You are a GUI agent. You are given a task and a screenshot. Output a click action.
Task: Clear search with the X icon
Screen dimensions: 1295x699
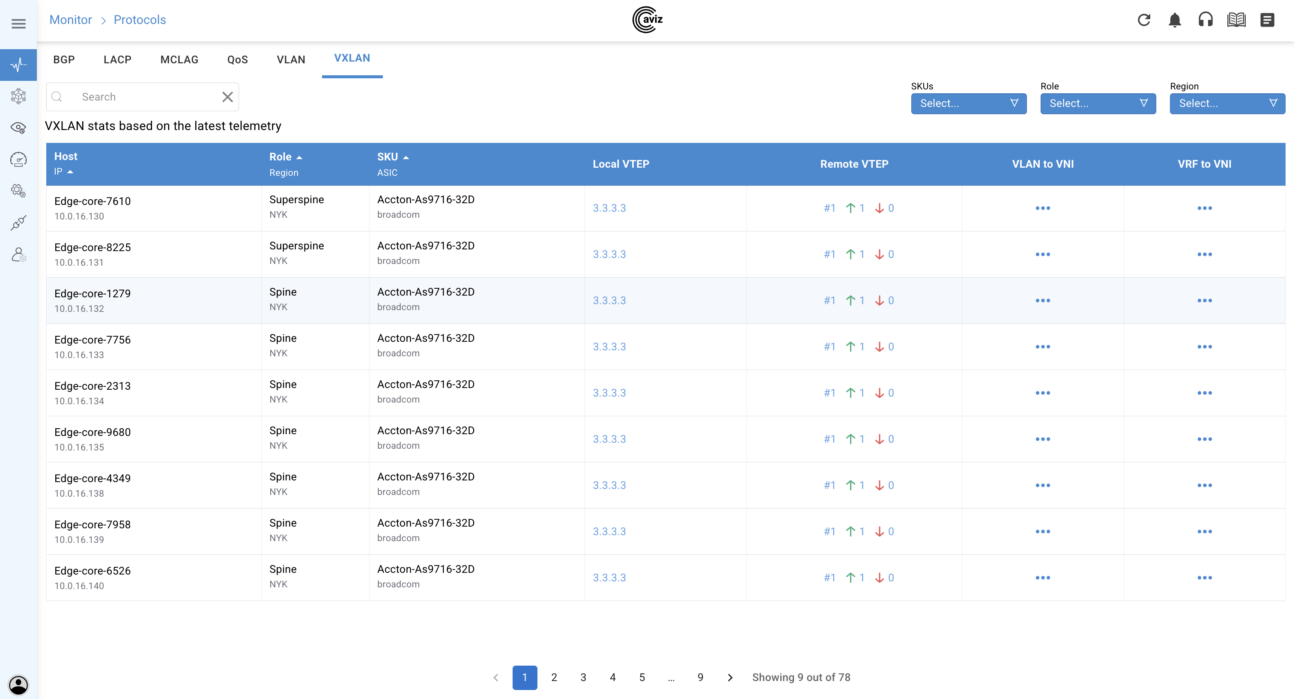click(227, 97)
